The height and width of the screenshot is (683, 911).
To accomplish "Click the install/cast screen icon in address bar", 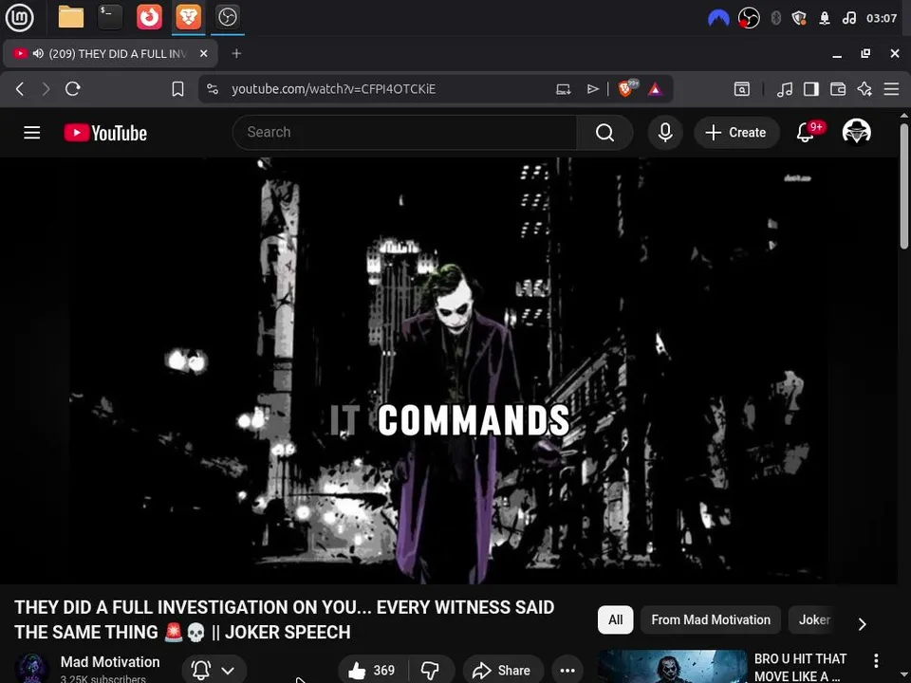I will (563, 89).
